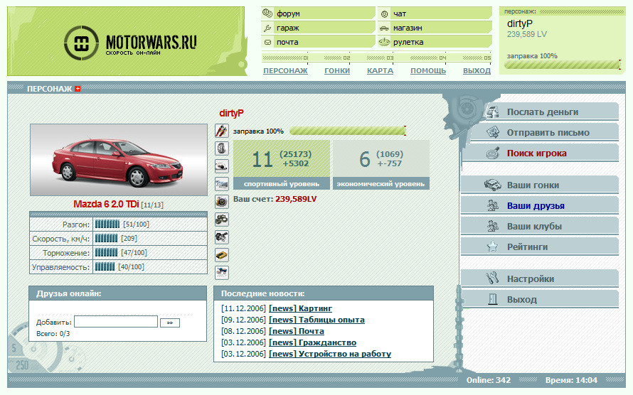
Task: Open гараж menu entry
Action: pyautogui.click(x=318, y=28)
